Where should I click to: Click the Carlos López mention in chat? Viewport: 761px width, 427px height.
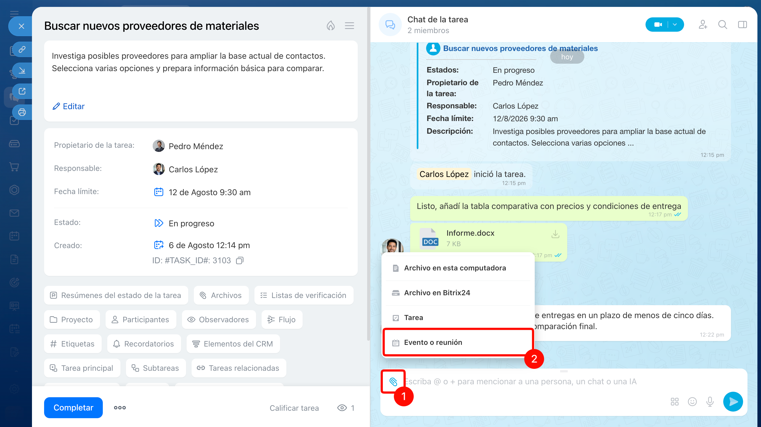pyautogui.click(x=444, y=174)
